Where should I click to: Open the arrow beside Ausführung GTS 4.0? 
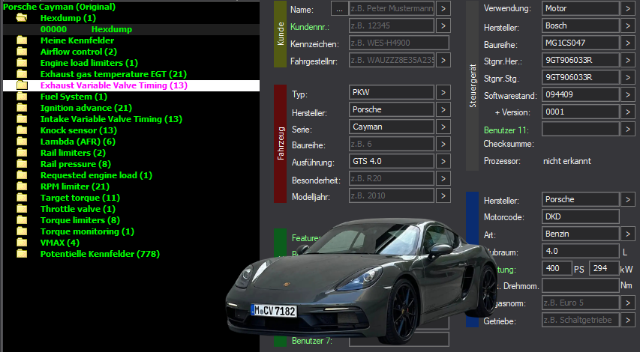(443, 161)
